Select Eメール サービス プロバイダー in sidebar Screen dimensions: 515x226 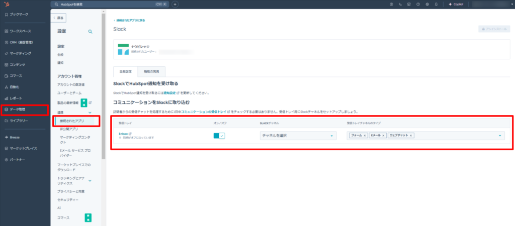click(x=74, y=153)
